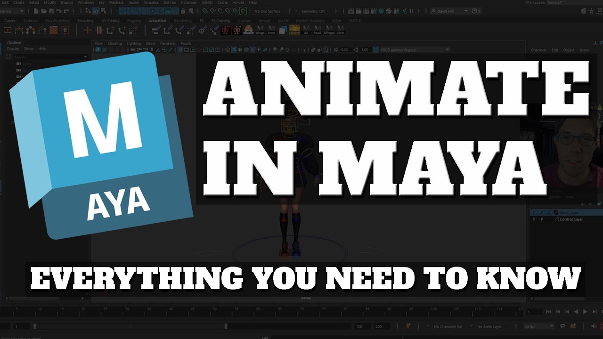
Task: Click the Key Scale shelf icon
Action: coord(134,30)
